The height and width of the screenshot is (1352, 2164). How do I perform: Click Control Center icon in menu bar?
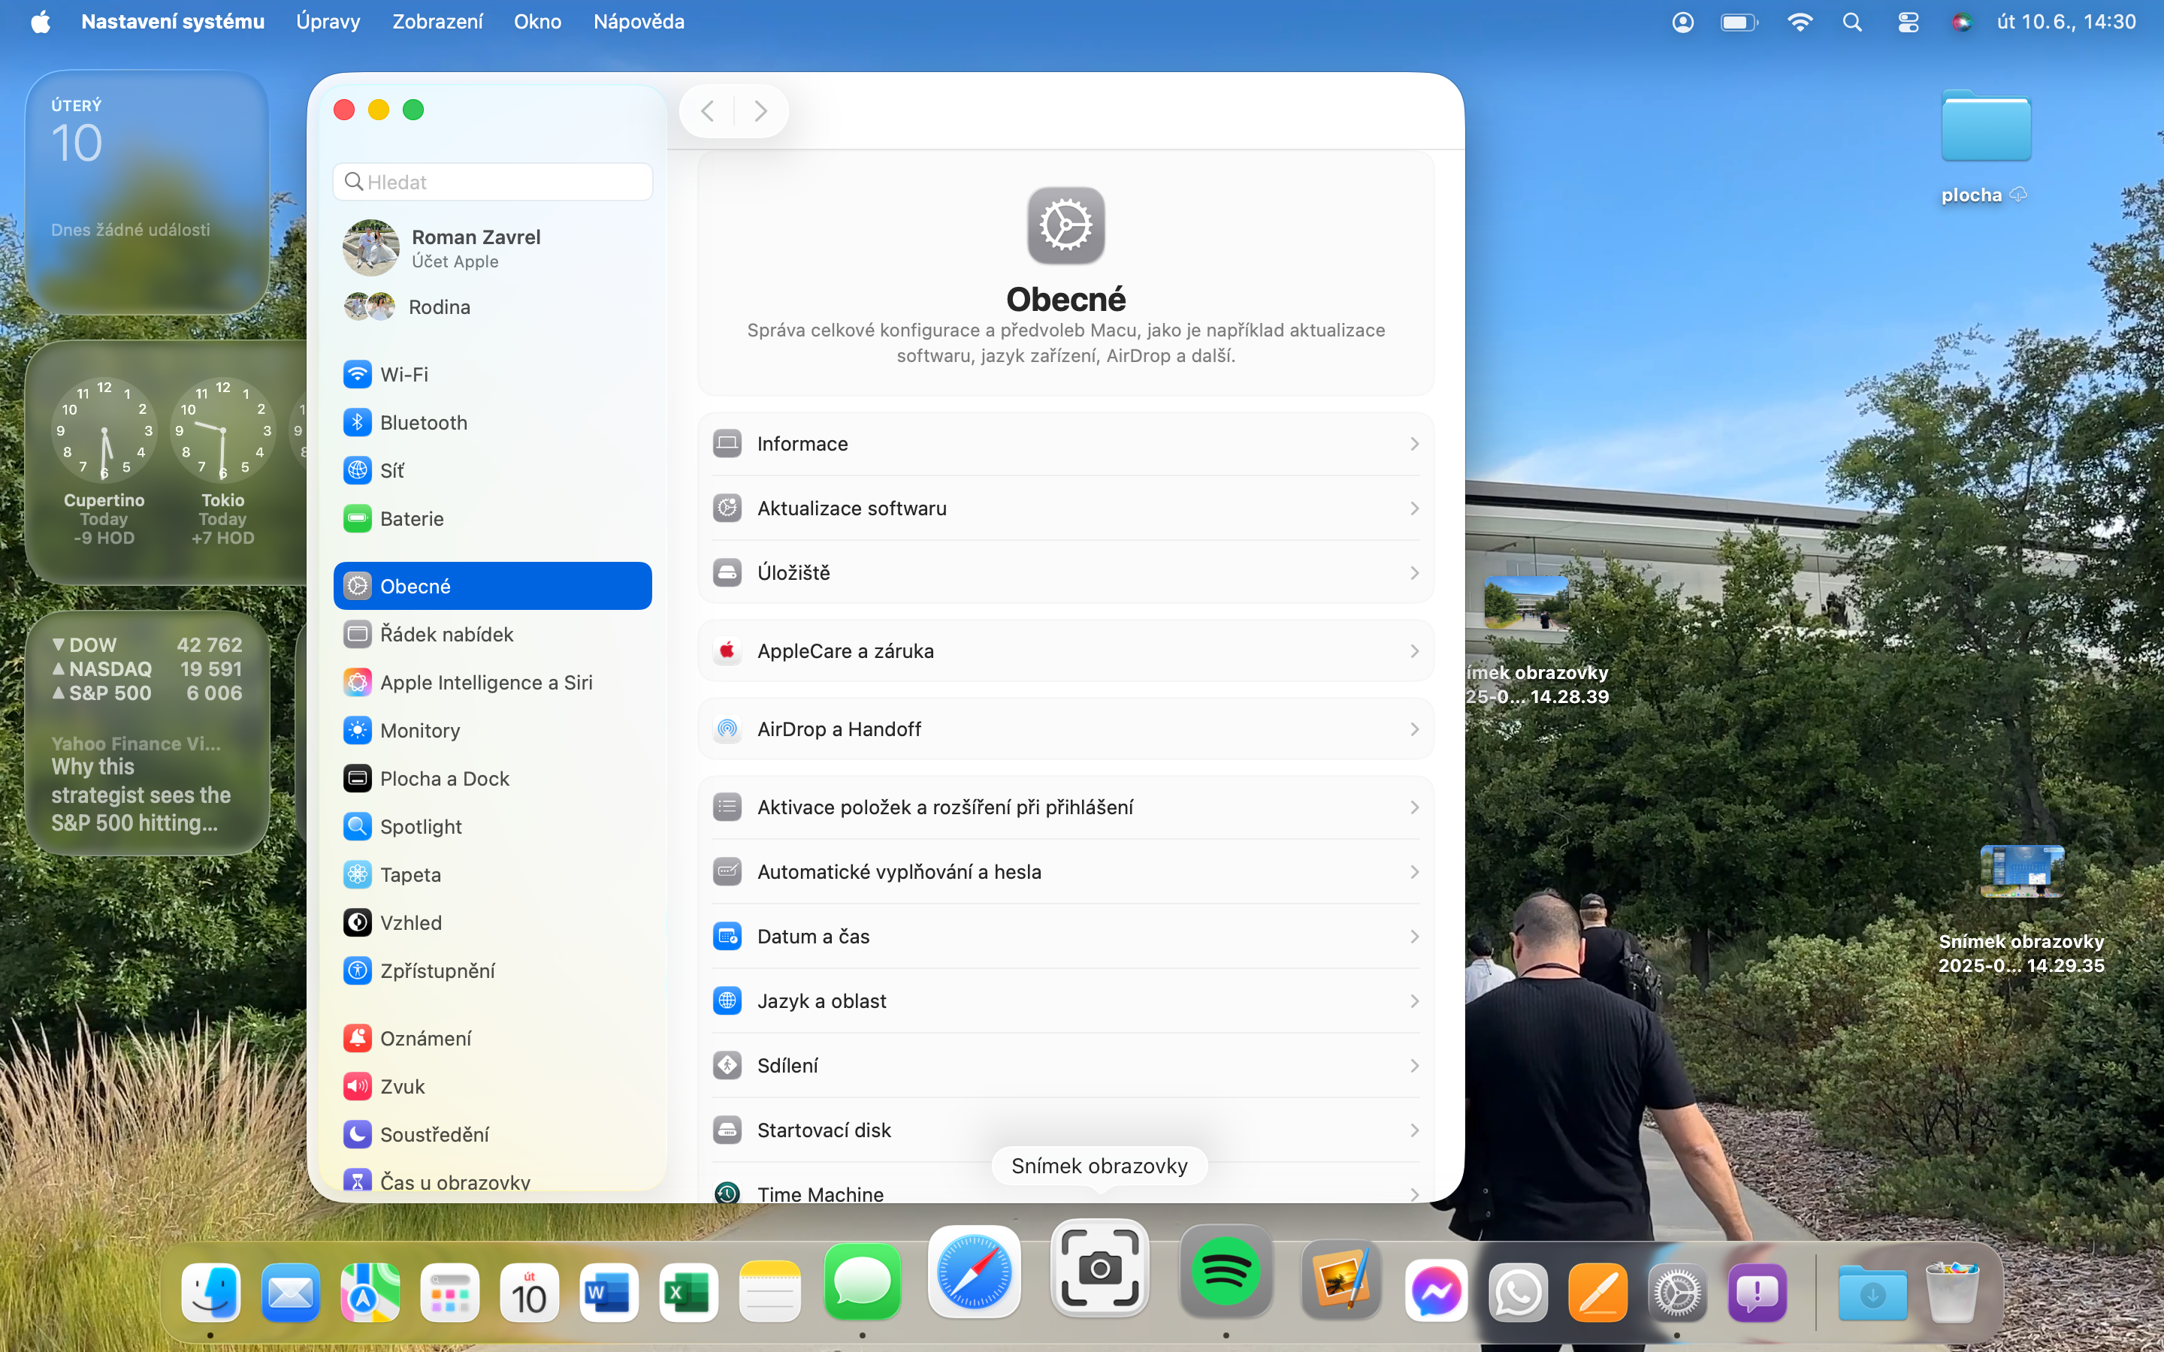1907,22
